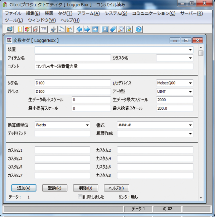Click the 最小換算スケール field
Image resolution: width=215 pixels, height=217 pixels.
(x=91, y=108)
